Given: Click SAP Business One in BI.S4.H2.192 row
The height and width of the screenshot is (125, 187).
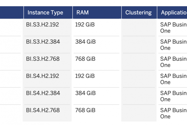Looking at the screenshot, I should pos(174,79).
